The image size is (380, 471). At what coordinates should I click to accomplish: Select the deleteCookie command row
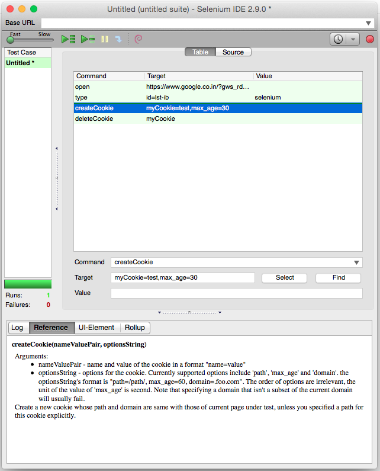click(218, 118)
